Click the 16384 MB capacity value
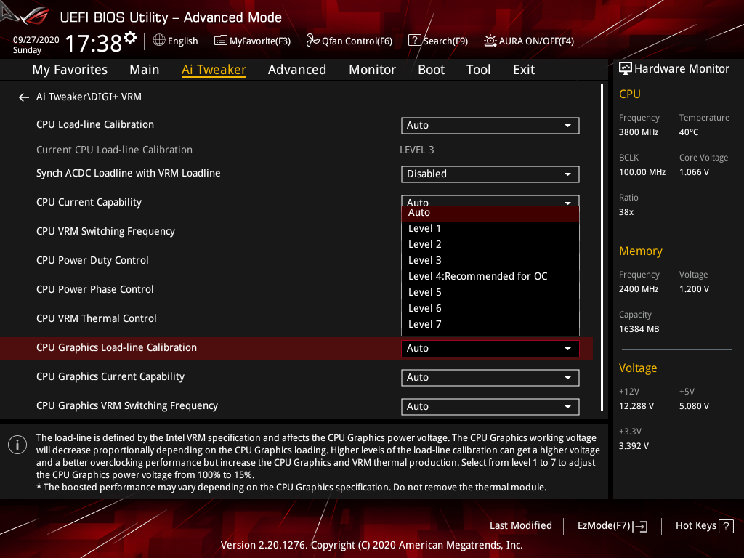Image resolution: width=744 pixels, height=558 pixels. click(639, 329)
